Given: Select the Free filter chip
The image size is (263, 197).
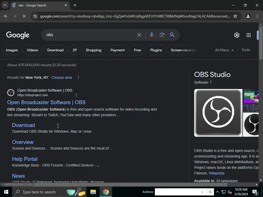Looking at the screenshot, I should [137, 50].
